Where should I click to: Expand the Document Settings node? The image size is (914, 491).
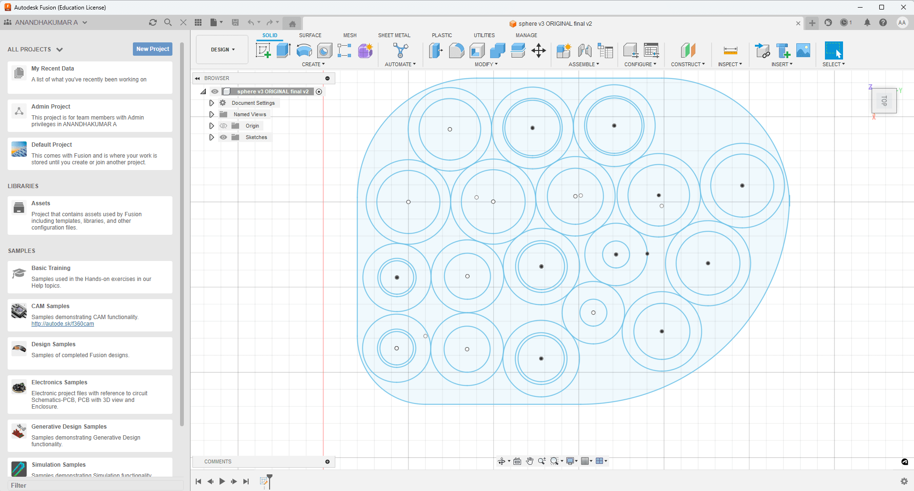coord(211,103)
